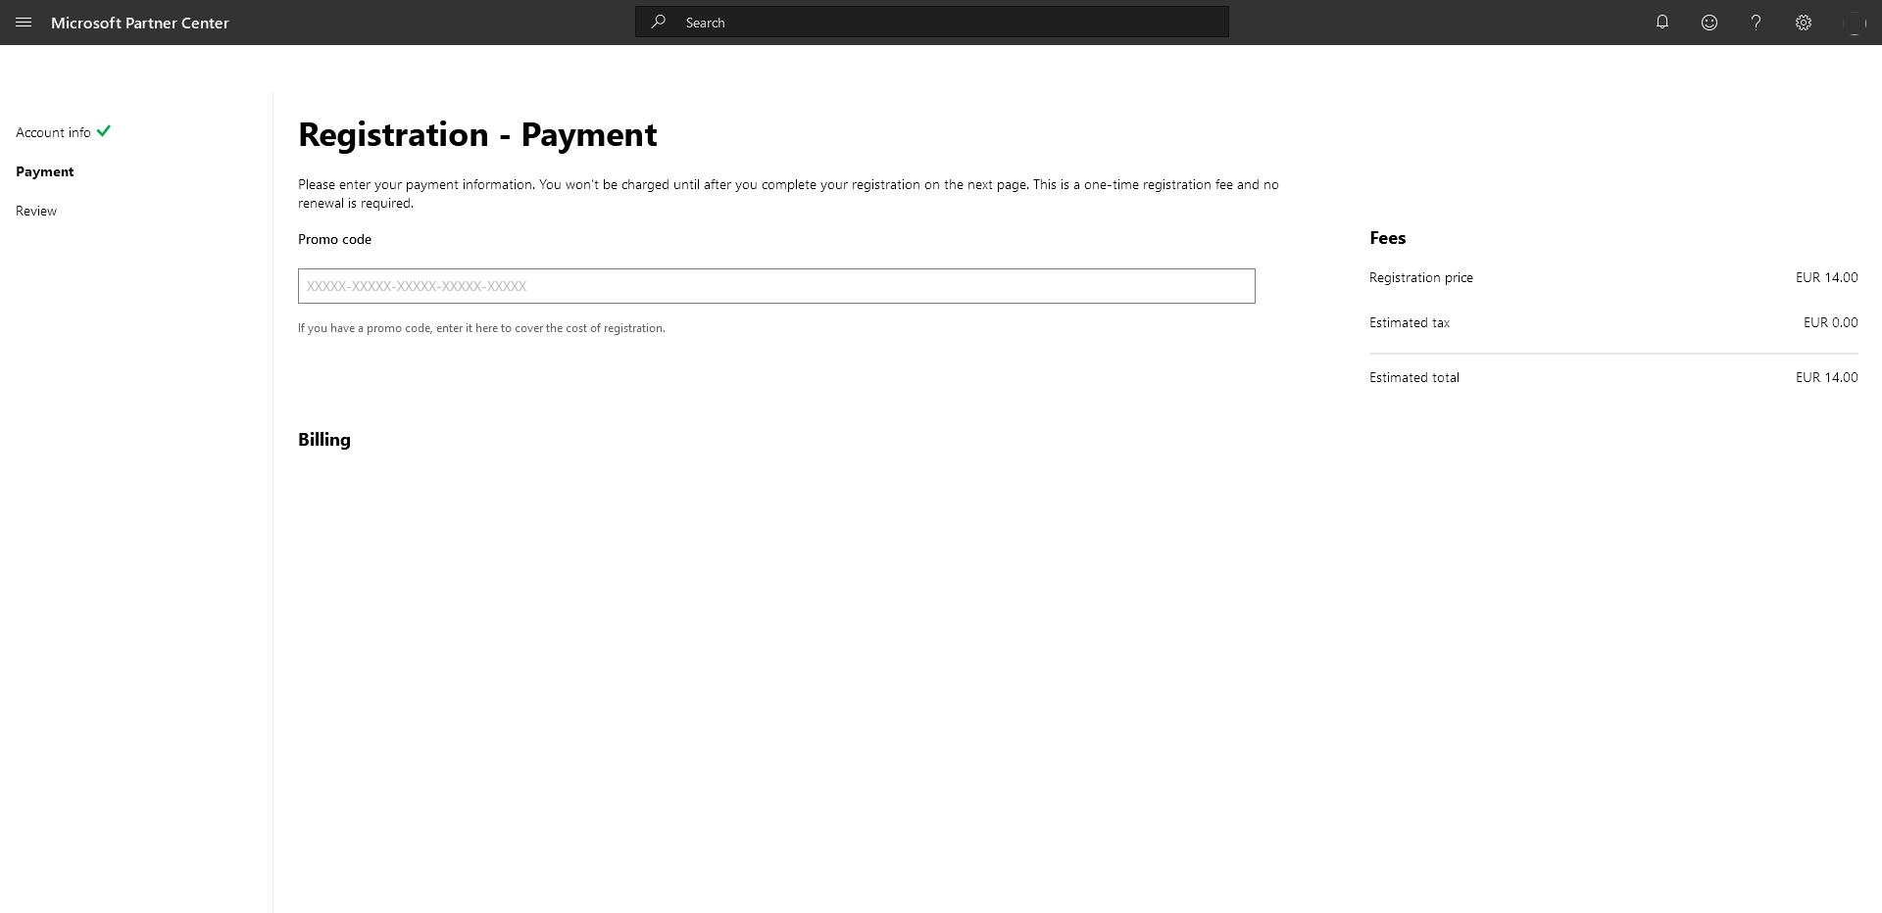Click the Microsoft Partner Center title

click(x=140, y=22)
